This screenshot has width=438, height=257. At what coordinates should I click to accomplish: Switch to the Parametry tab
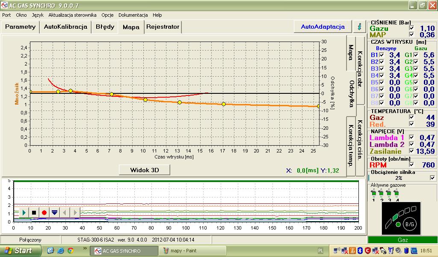pyautogui.click(x=21, y=27)
